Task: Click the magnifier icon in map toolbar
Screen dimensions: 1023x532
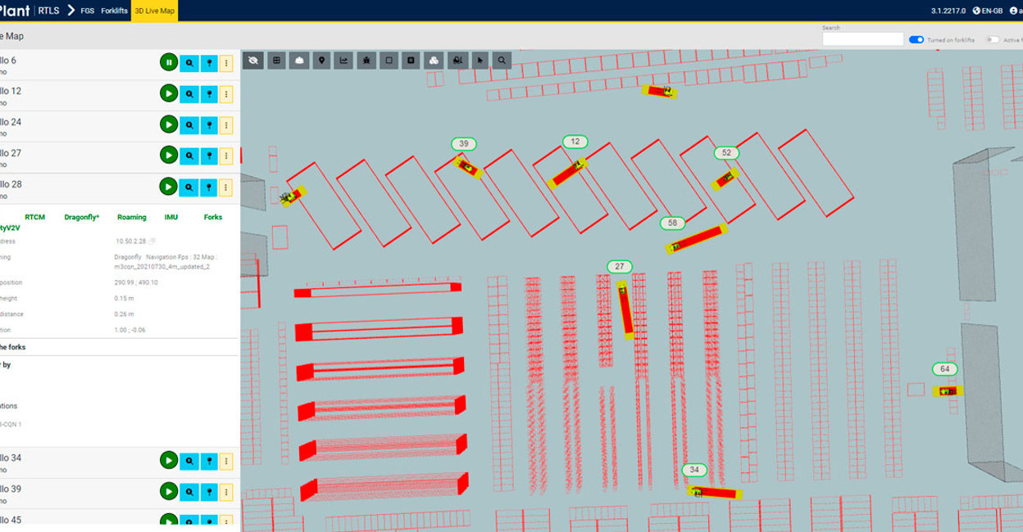Action: click(502, 60)
